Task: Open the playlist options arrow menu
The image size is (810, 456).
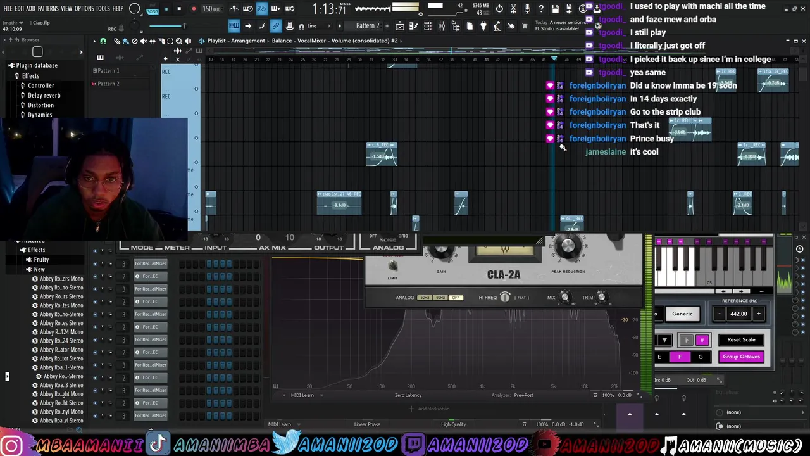Action: [94, 41]
